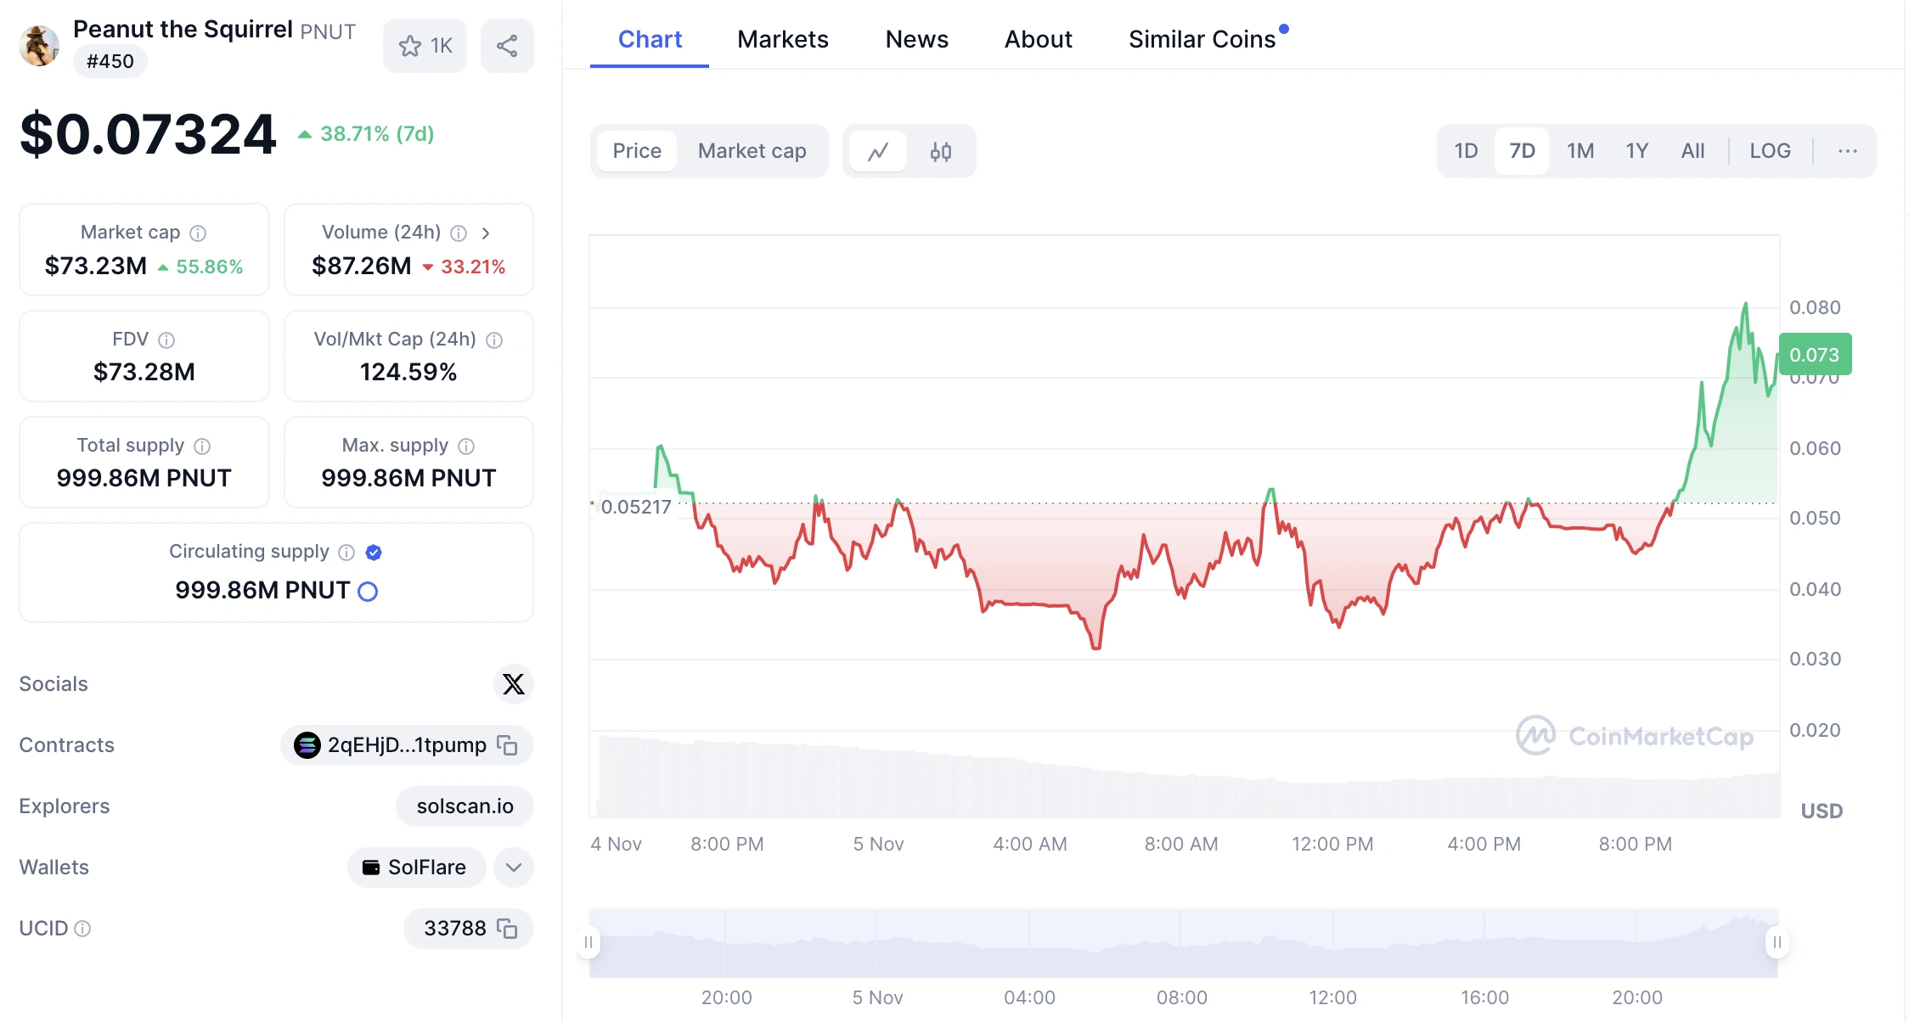Image resolution: width=1909 pixels, height=1022 pixels.
Task: Click right handle of range slider
Action: click(x=1777, y=942)
